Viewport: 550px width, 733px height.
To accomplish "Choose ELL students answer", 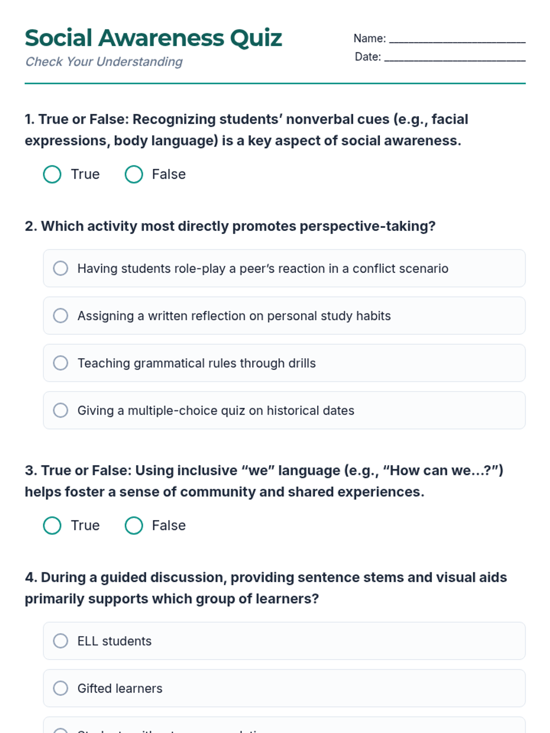I will pyautogui.click(x=60, y=641).
